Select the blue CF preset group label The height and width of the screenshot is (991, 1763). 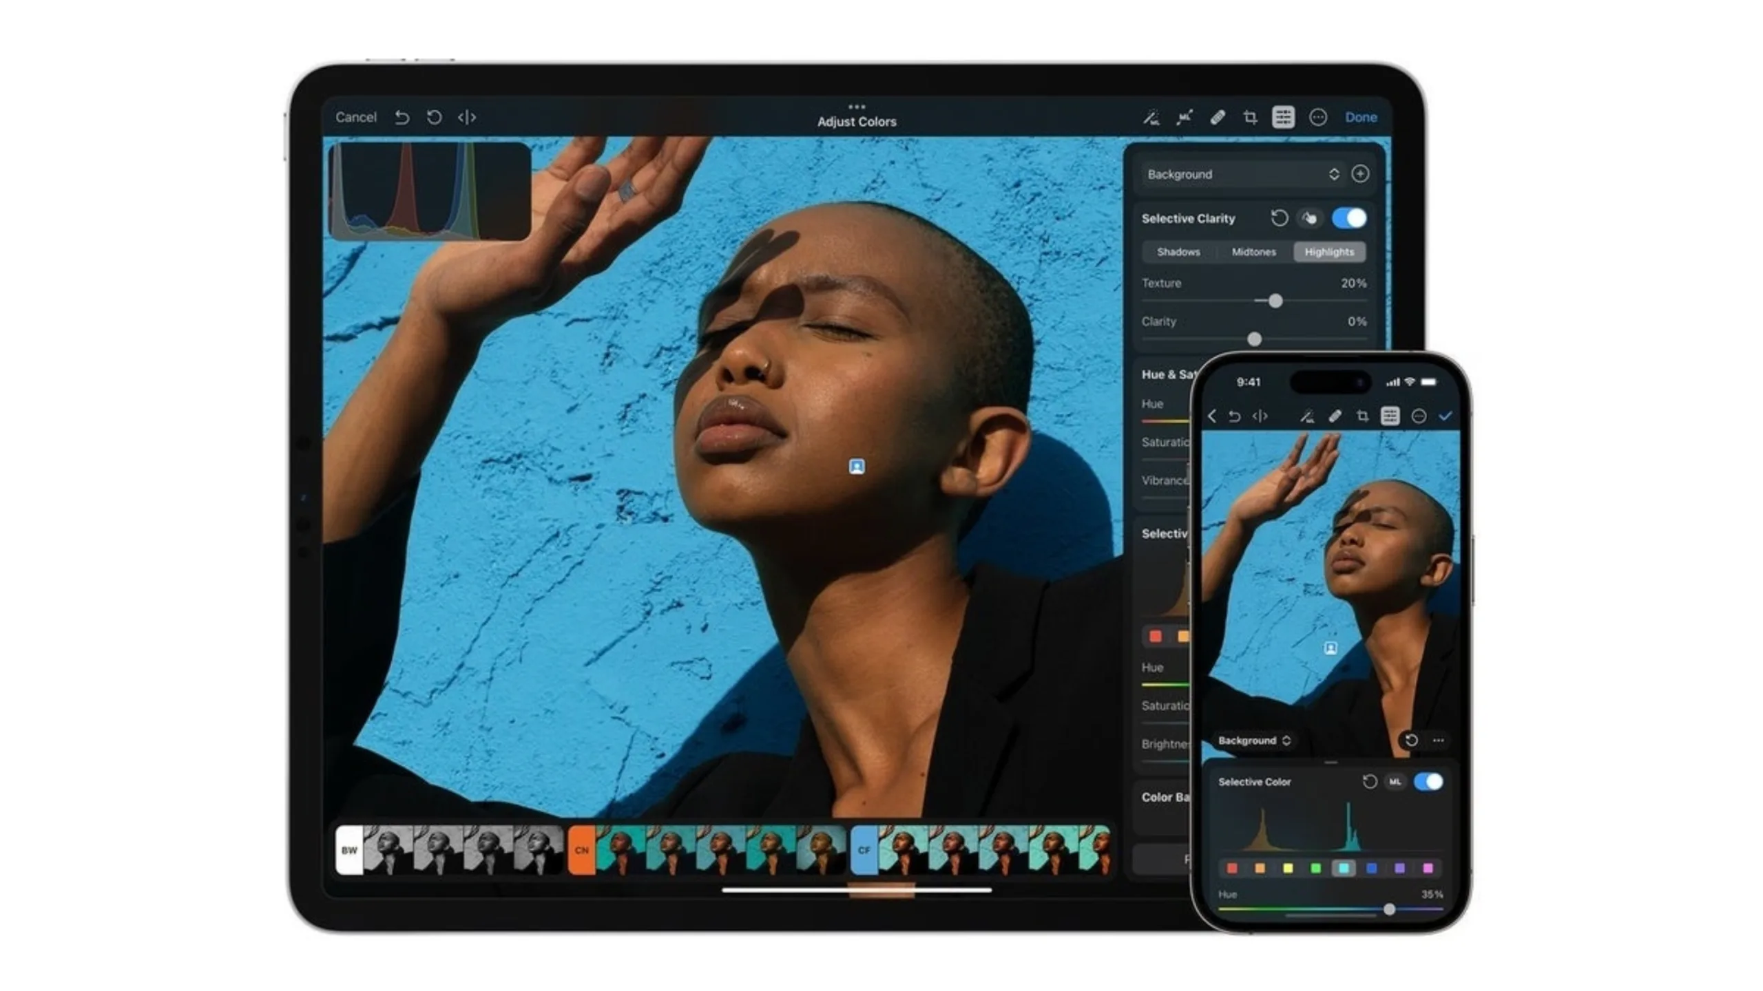point(864,851)
